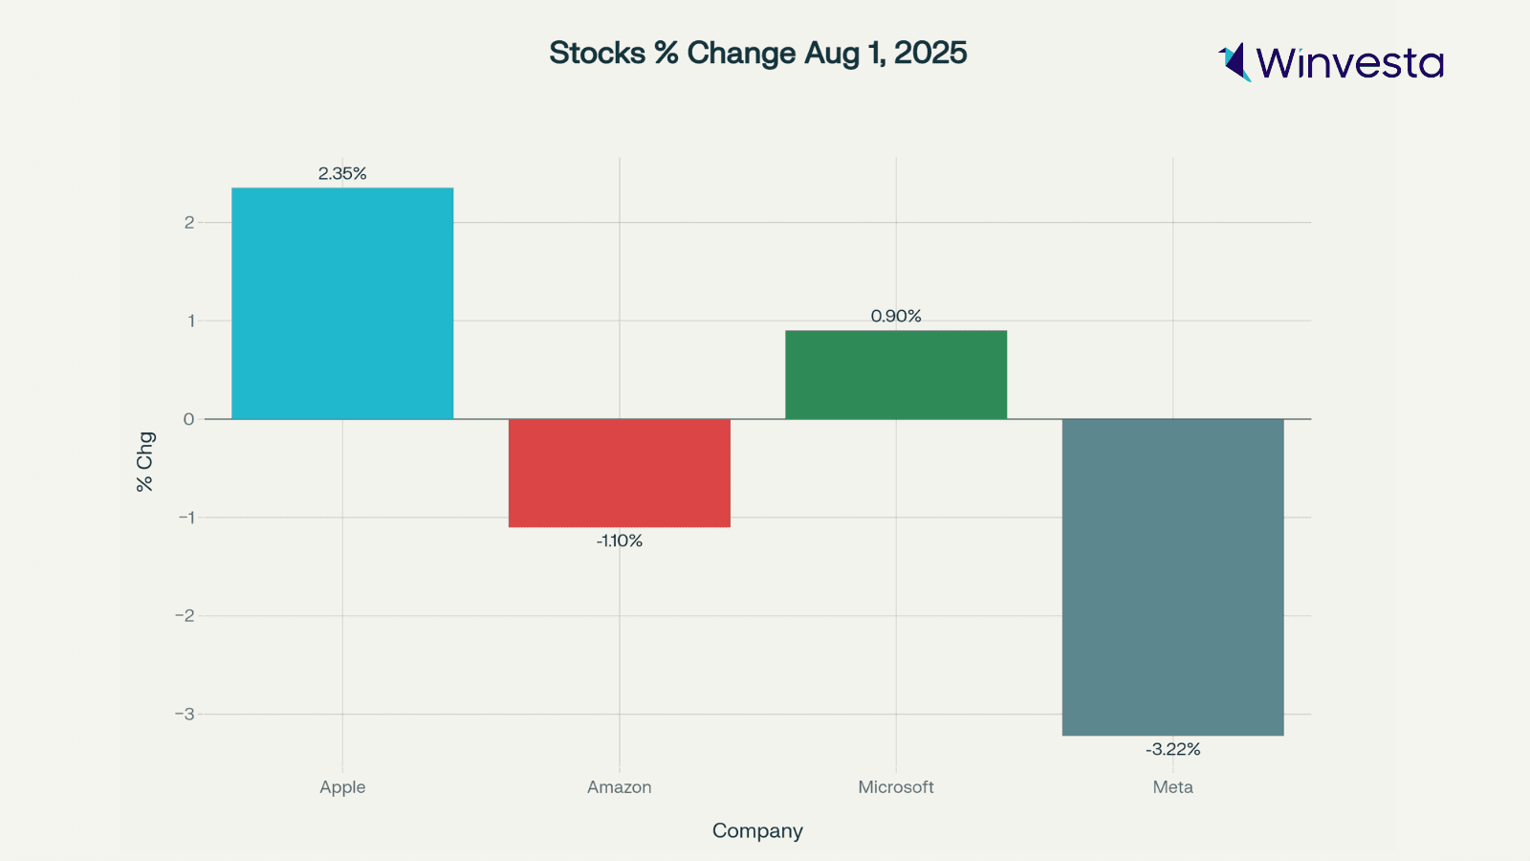
Task: Click the Meta x-axis label
Action: (1172, 787)
